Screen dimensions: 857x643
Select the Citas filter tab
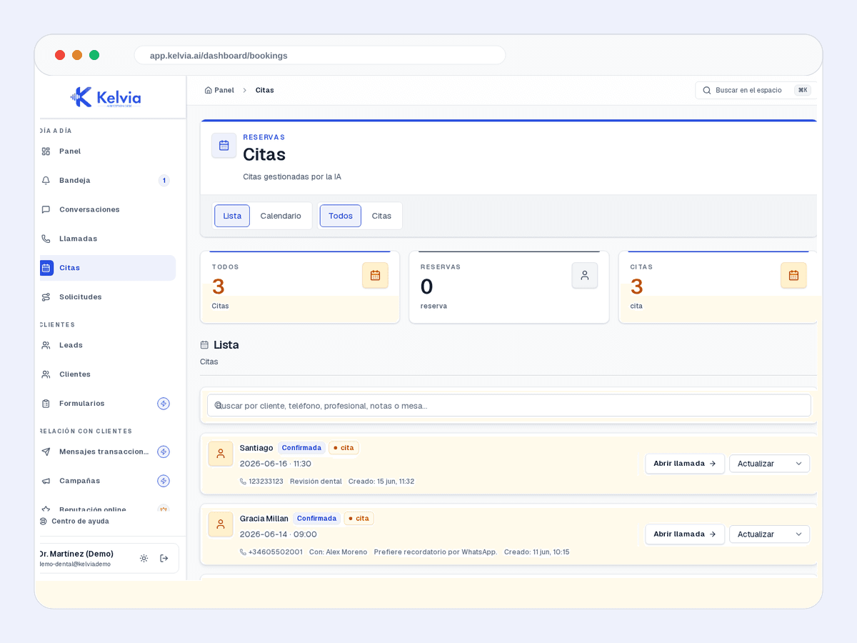(381, 216)
